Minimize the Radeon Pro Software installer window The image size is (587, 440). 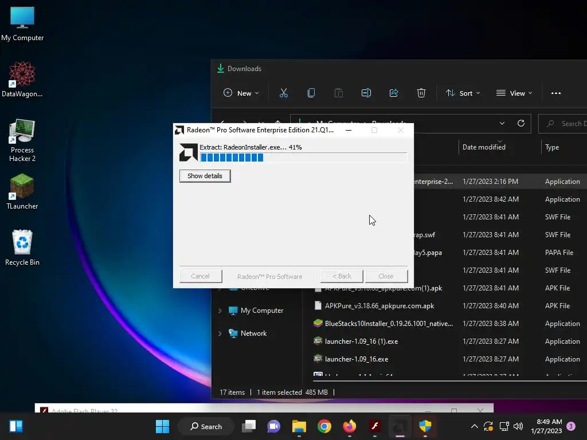click(349, 130)
